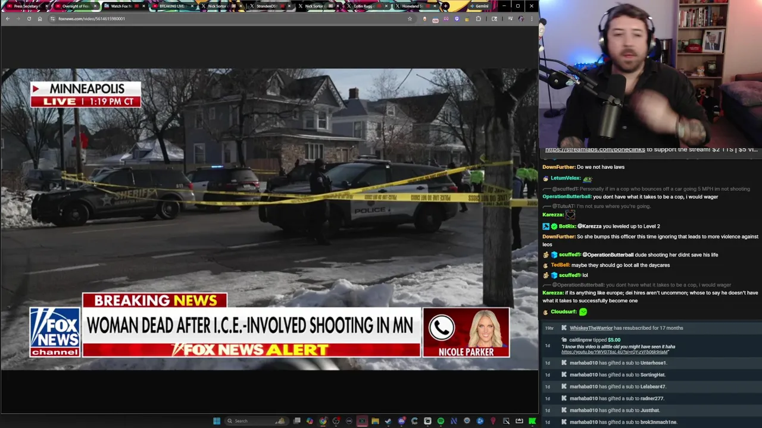Open the Extensions puzzle menu

click(x=479, y=18)
